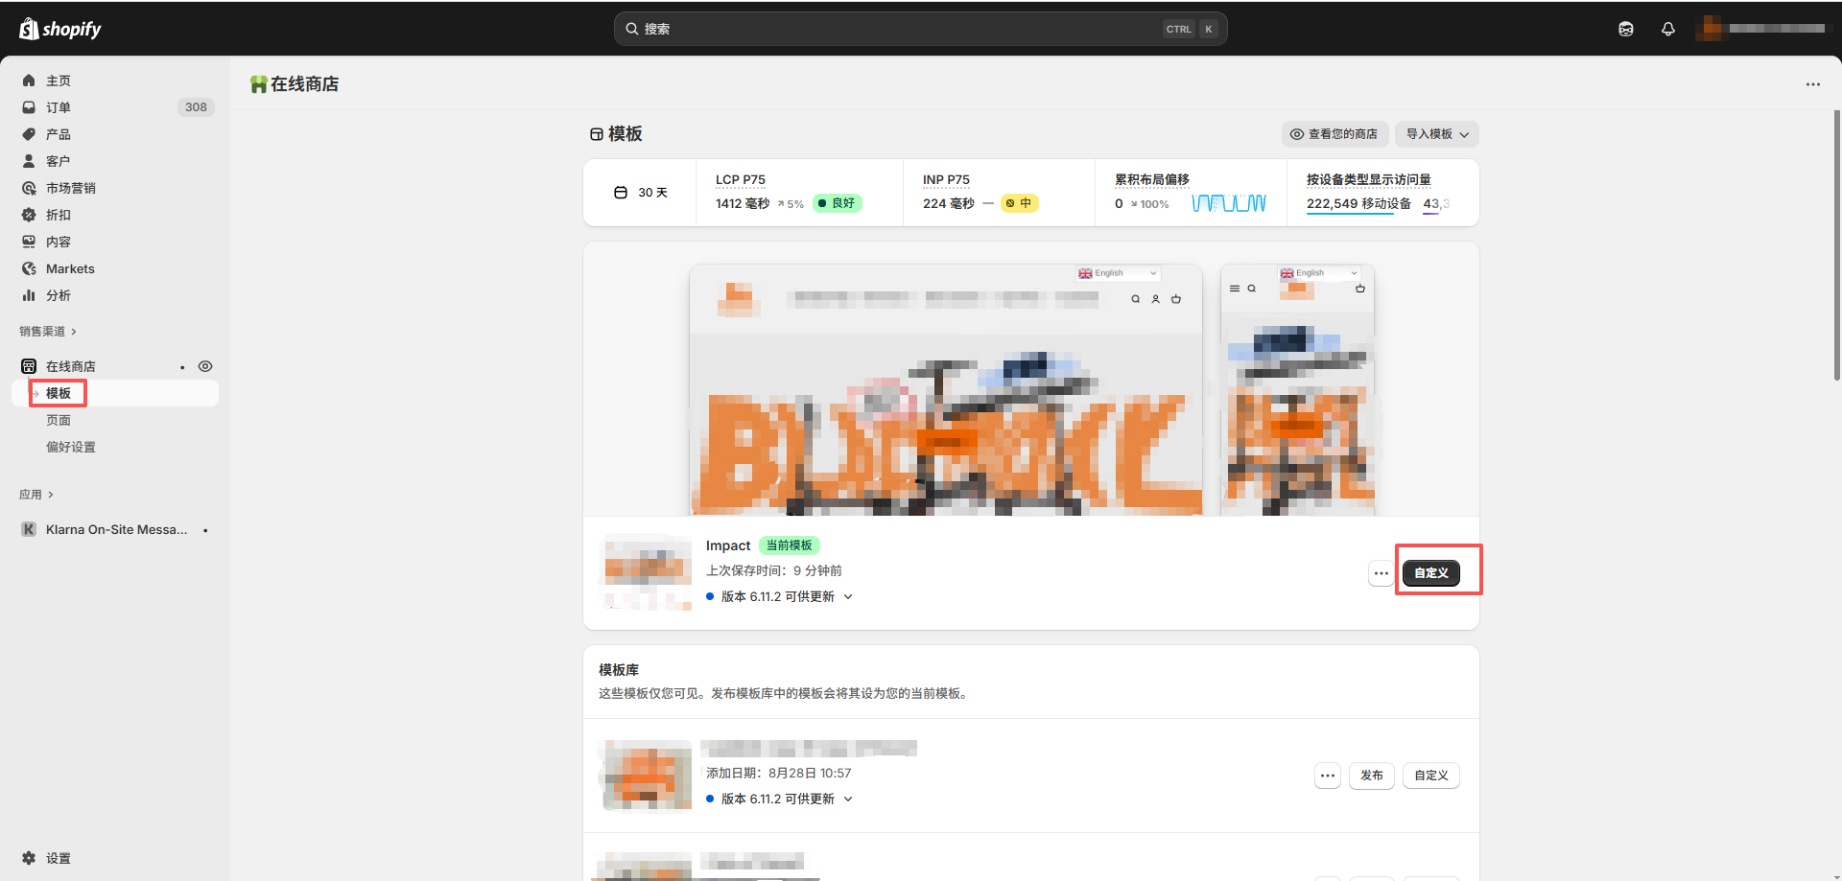
Task: Expand the 导入模板 dropdown
Action: pyautogui.click(x=1436, y=134)
